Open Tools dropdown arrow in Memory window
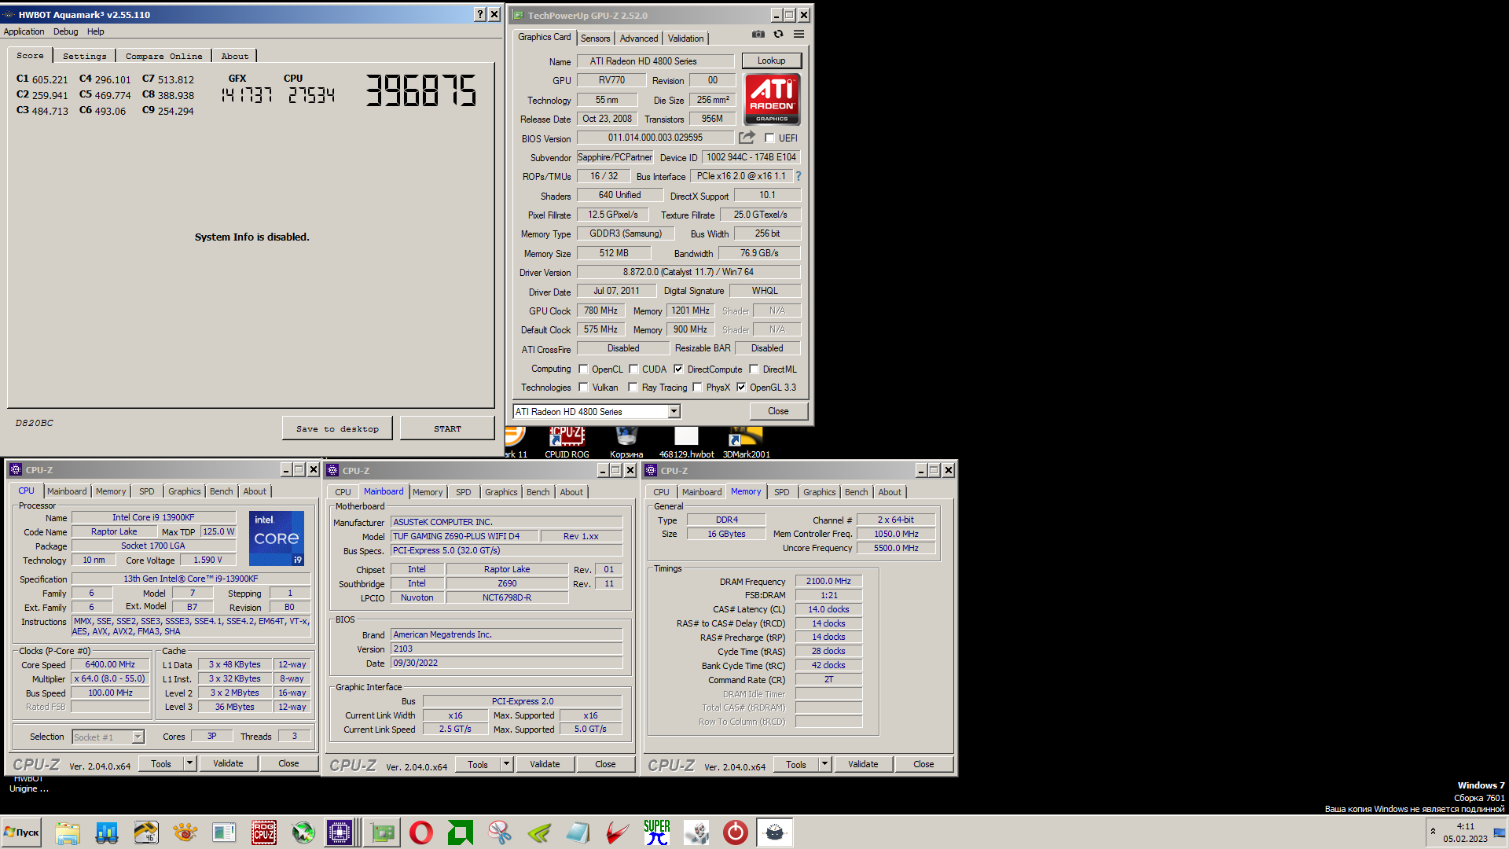The image size is (1509, 849). point(824,764)
